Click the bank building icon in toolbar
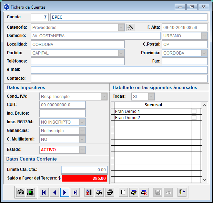 21,192
